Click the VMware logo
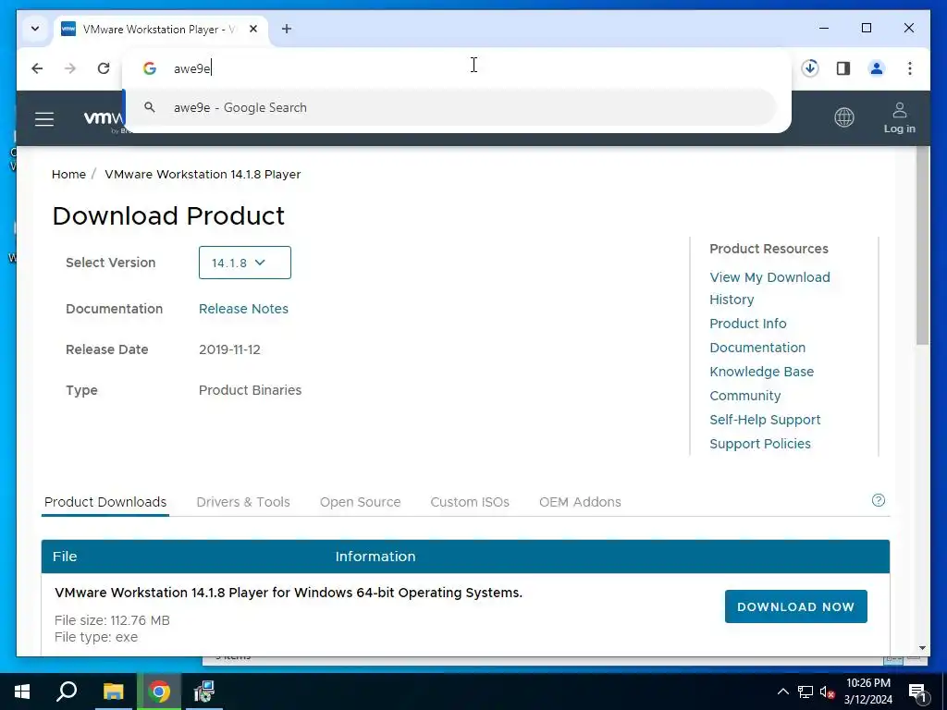This screenshot has width=947, height=710. (x=104, y=118)
